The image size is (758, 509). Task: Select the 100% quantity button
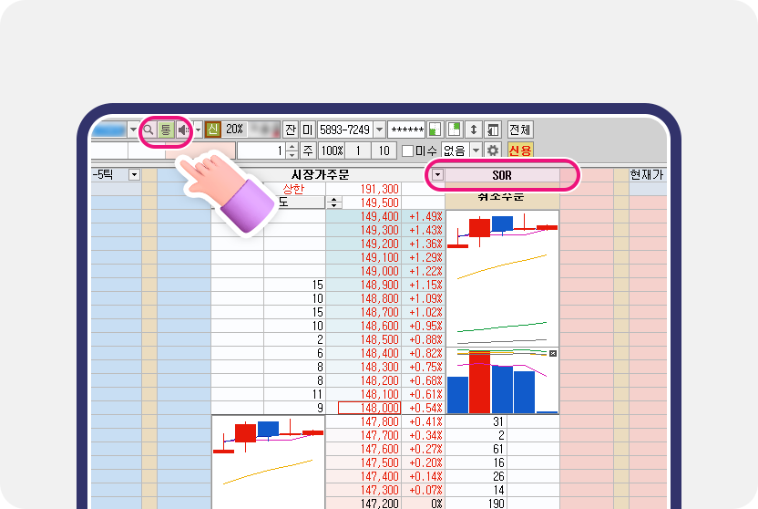(332, 151)
